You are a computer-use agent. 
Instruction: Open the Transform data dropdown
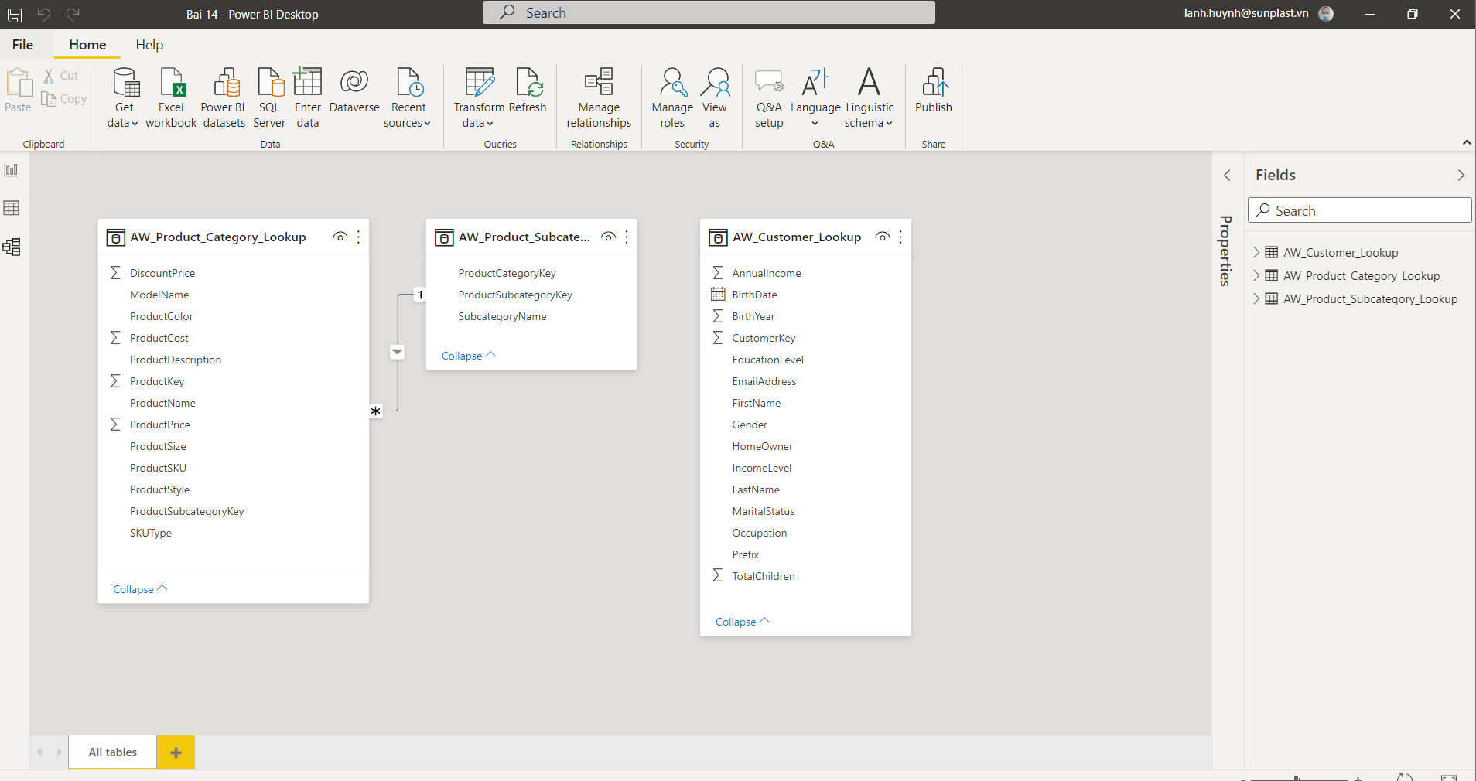pos(478,97)
